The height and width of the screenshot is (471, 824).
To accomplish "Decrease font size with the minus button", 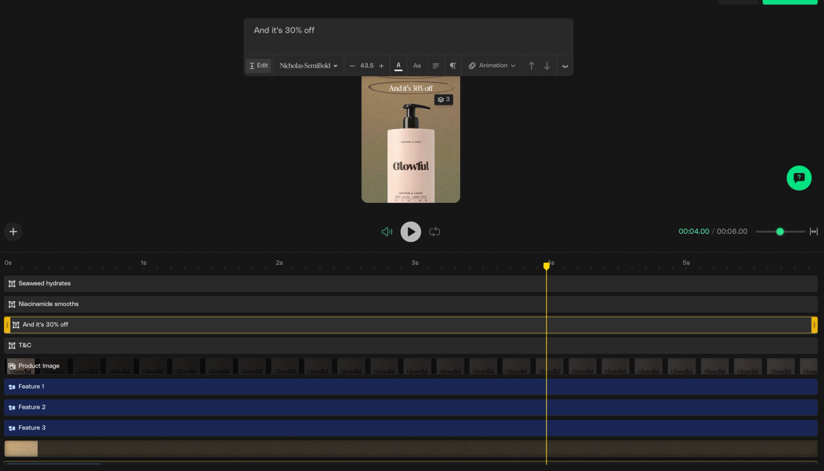I will [352, 66].
